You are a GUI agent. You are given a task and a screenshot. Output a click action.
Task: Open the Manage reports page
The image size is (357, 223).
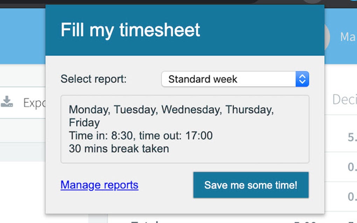[x=99, y=185]
